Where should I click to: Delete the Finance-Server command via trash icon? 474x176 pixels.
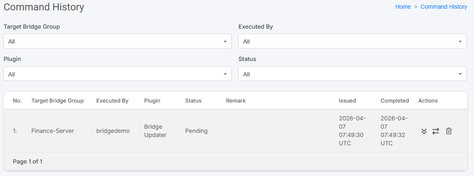point(449,131)
